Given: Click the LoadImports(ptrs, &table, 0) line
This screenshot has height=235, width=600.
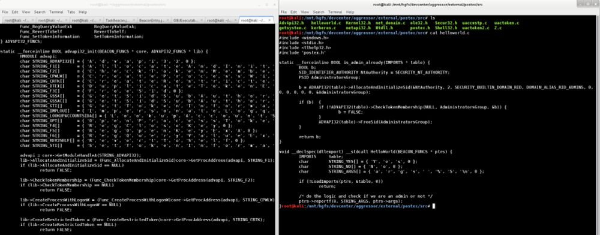Looking at the screenshot, I should [341, 182].
